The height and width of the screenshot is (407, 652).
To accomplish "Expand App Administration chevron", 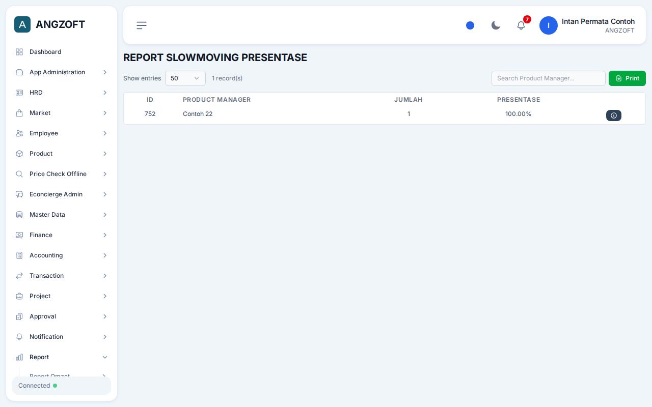I will pos(105,72).
